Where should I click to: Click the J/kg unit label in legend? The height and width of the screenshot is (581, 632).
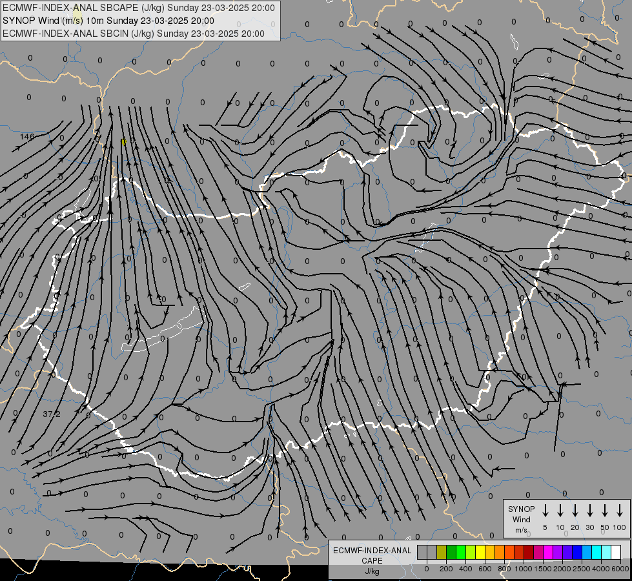[372, 571]
